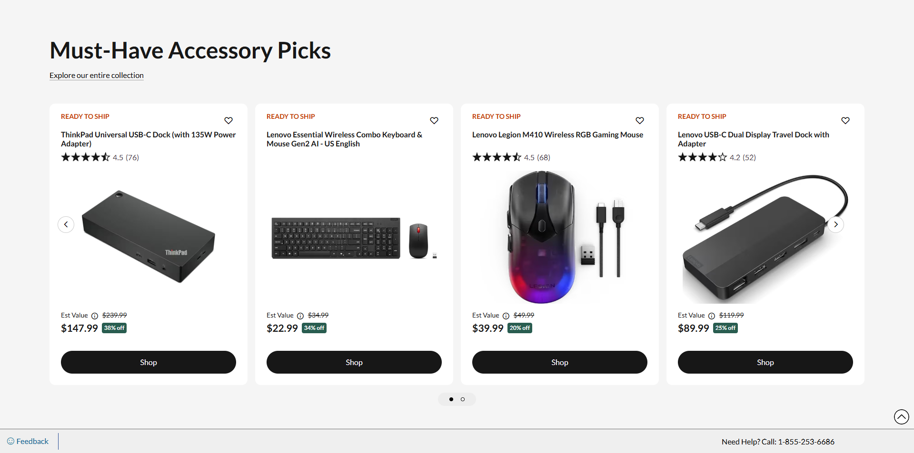Select the second carousel pagination dot
Screen dimensions: 914x453
click(x=463, y=399)
